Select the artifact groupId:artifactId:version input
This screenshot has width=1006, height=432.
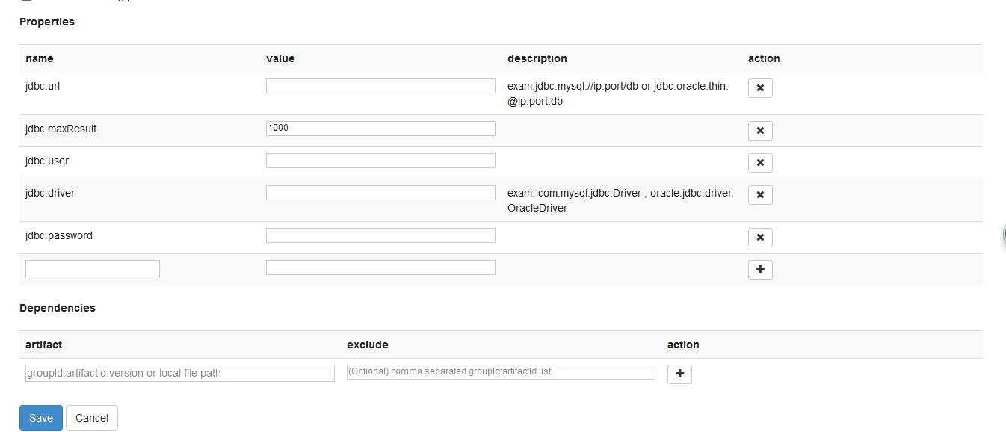(x=180, y=373)
